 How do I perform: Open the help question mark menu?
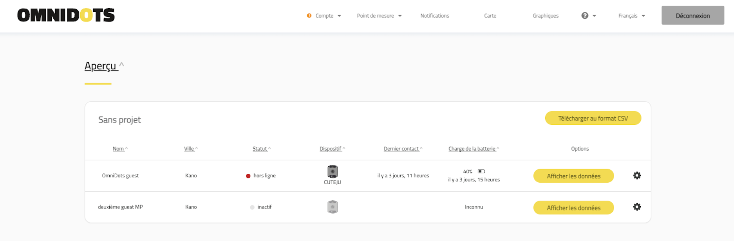point(588,16)
